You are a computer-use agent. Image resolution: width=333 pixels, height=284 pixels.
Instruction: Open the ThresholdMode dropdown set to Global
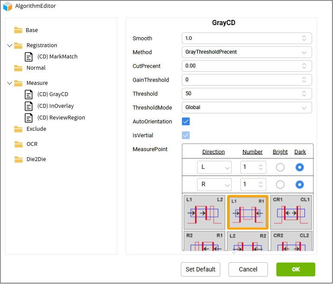246,107
